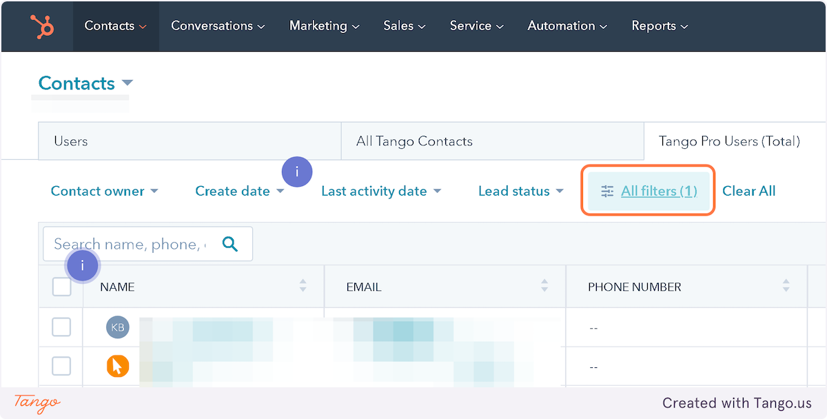Switch to the All Tango Contacts tab
The width and height of the screenshot is (827, 419).
coord(492,141)
